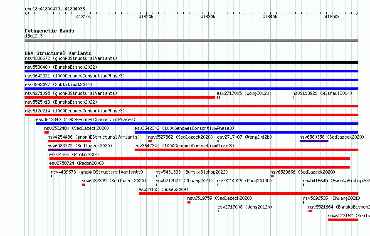Select the purple nsv6580358 variant bar
This screenshot has width=370, height=236.
click(314, 141)
